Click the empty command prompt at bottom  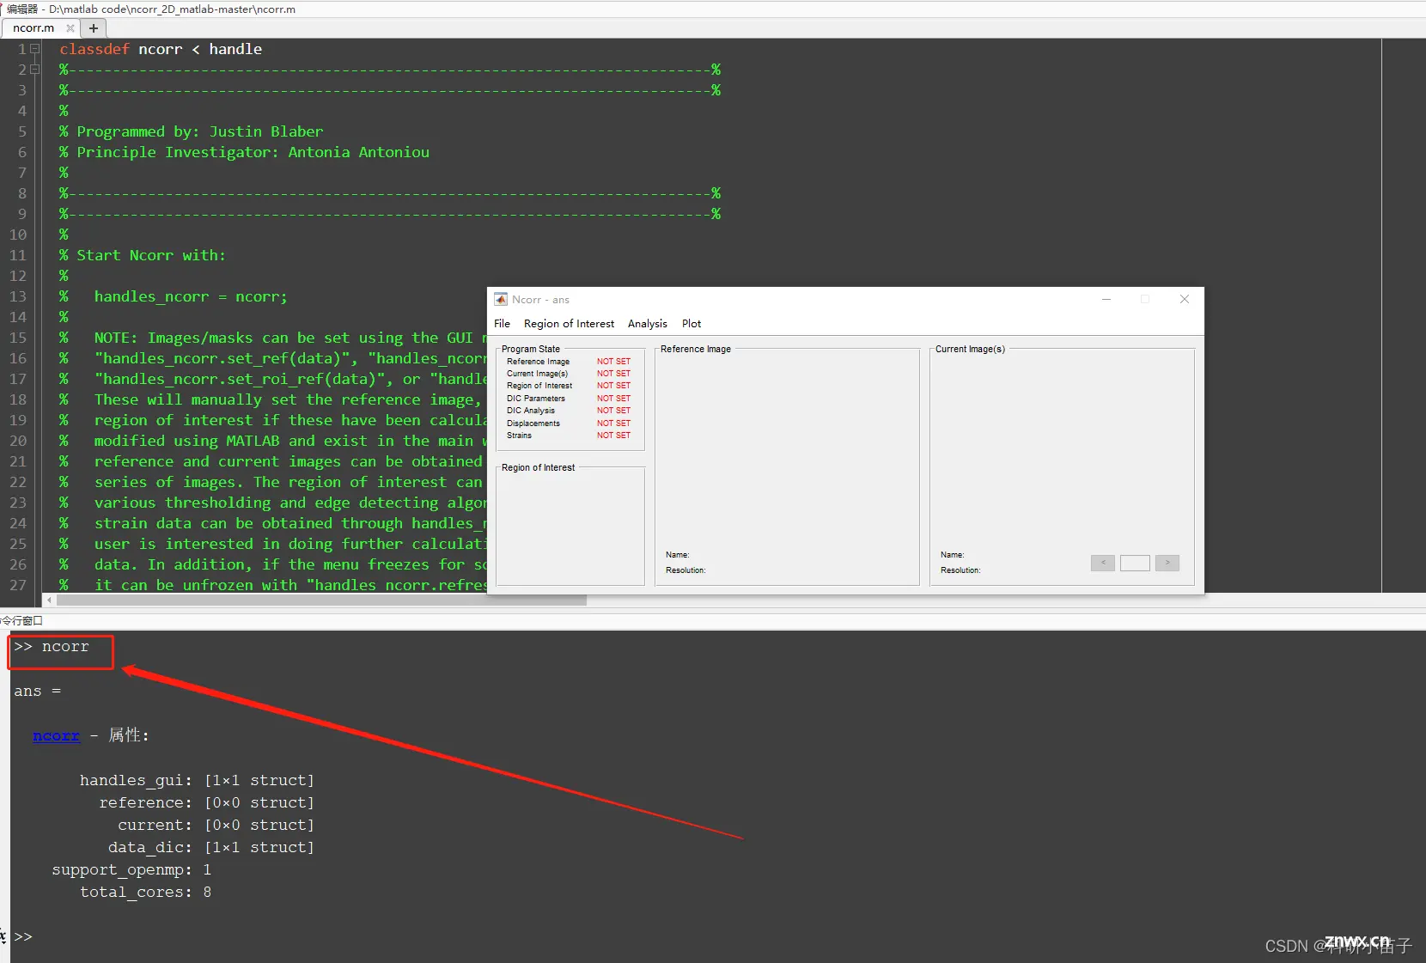(x=23, y=936)
